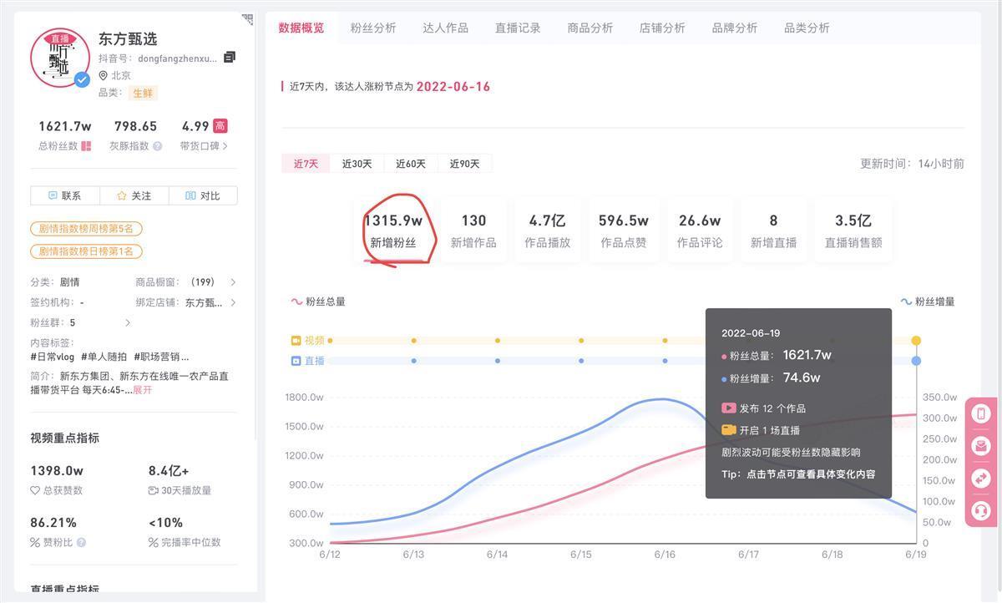Open the mail envelope icon in the pink sidebar
The image size is (1002, 603).
(981, 446)
